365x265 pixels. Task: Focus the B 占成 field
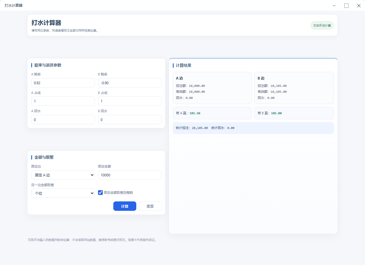coord(130,101)
